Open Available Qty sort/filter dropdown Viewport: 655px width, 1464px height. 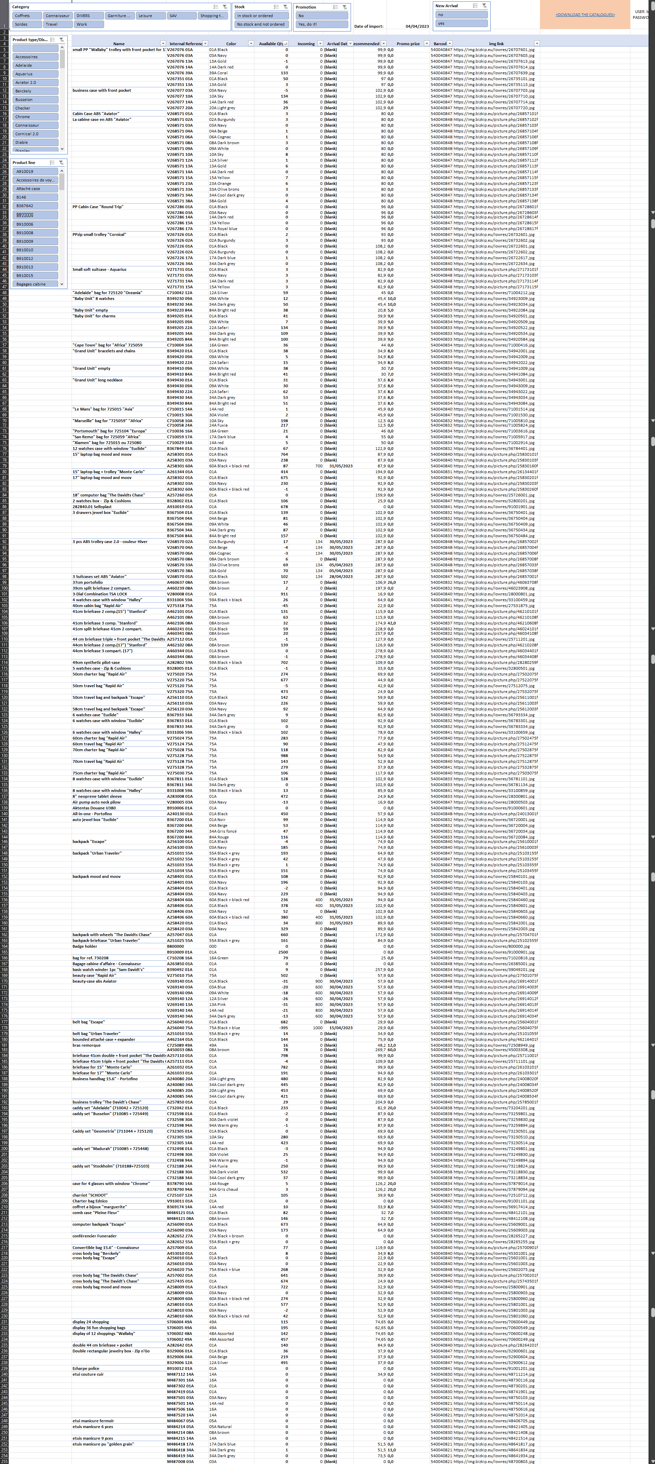point(286,43)
